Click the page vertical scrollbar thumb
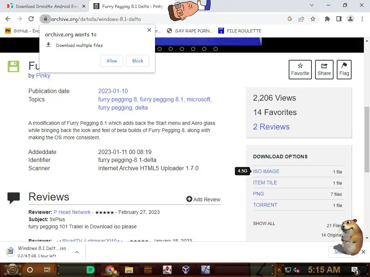The height and width of the screenshot is (277, 370). (367, 140)
